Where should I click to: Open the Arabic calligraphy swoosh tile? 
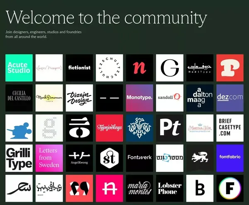19,188
